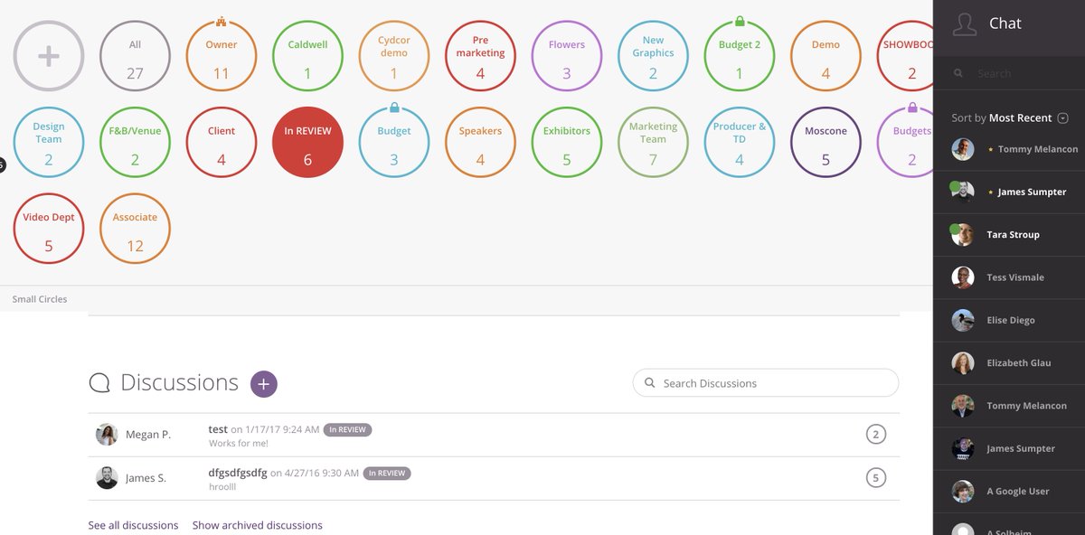This screenshot has width=1085, height=535.
Task: Expand the black tab on the far left edge
Action: 3,164
